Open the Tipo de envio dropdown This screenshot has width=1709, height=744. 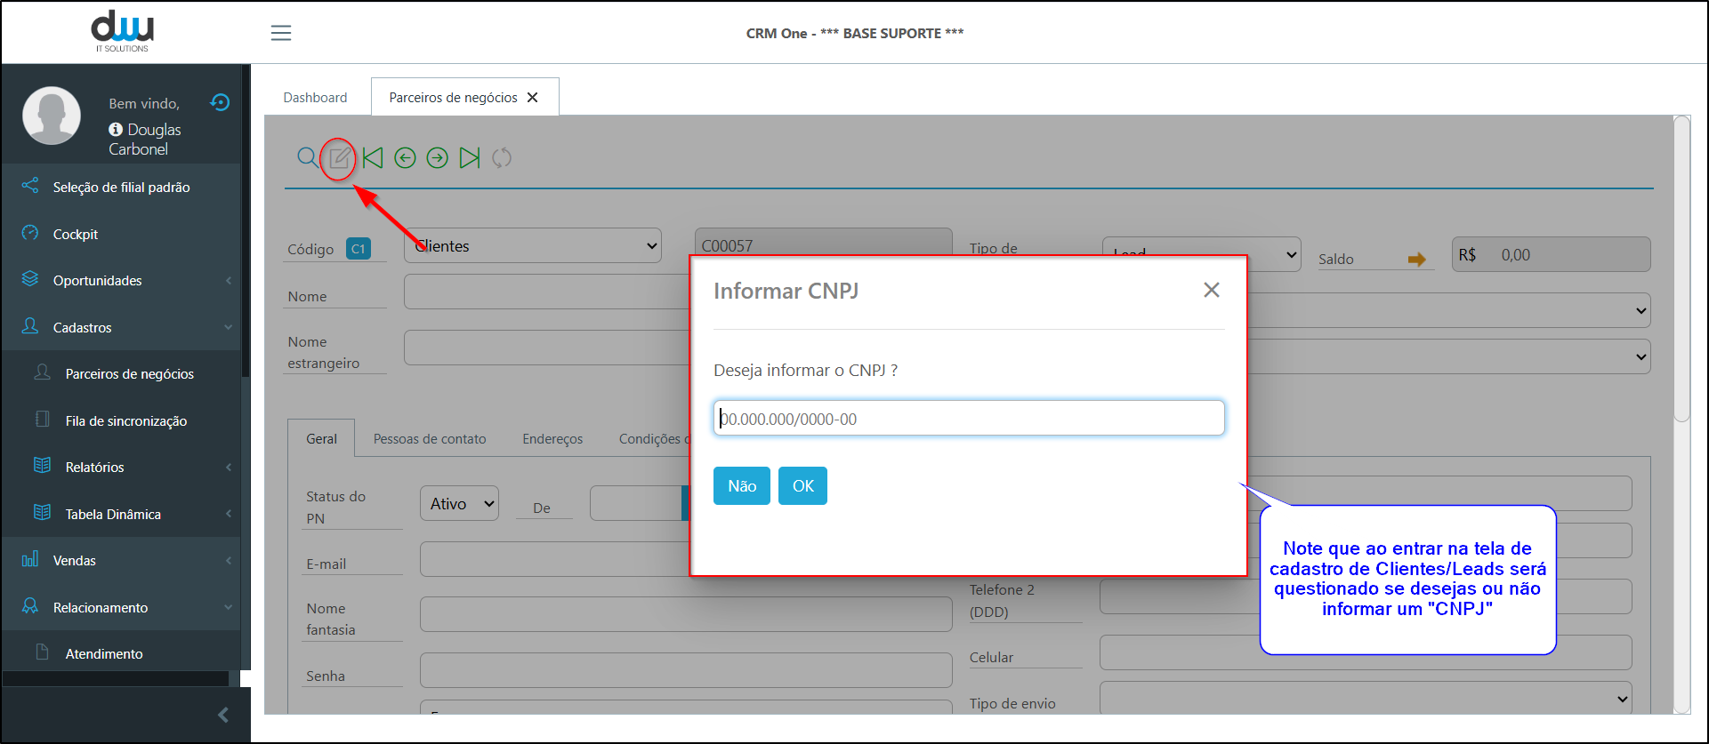(1366, 699)
